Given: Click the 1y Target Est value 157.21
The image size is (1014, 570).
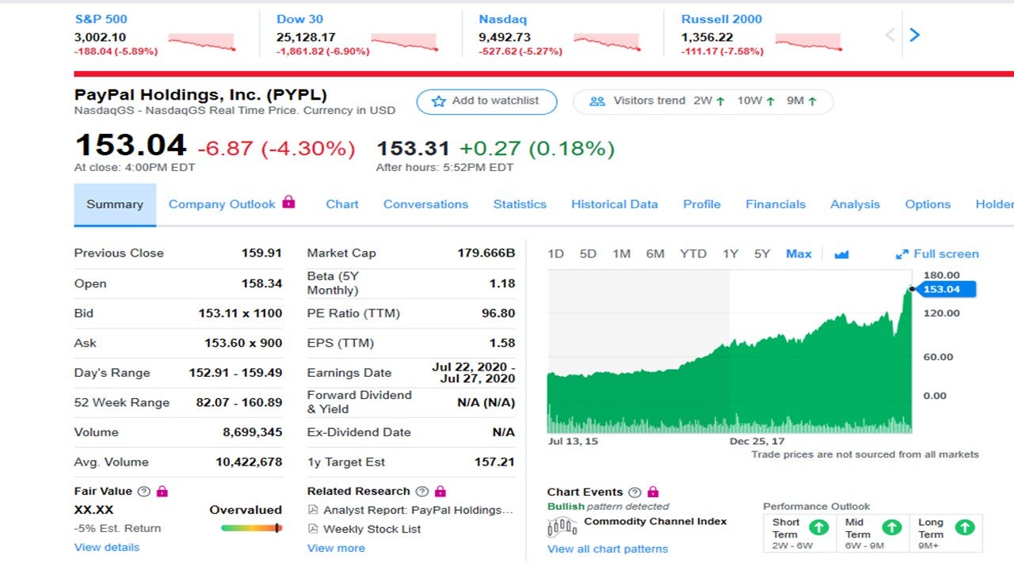Looking at the screenshot, I should (495, 462).
